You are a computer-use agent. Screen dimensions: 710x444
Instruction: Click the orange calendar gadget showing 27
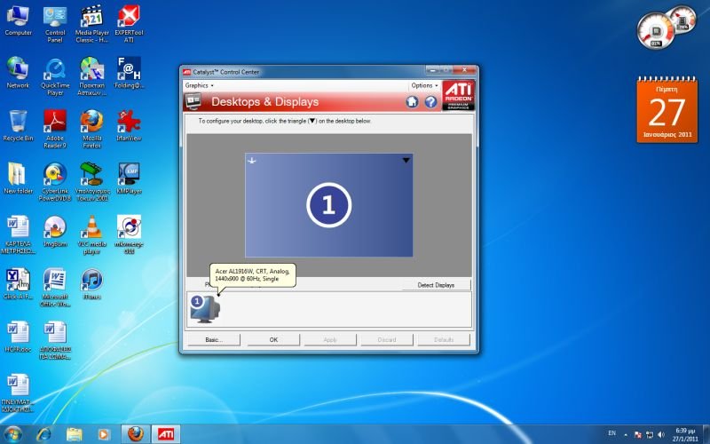(667, 110)
